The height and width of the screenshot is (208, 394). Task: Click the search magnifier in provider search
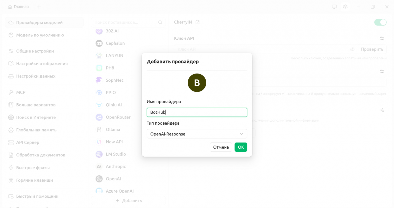click(160, 22)
